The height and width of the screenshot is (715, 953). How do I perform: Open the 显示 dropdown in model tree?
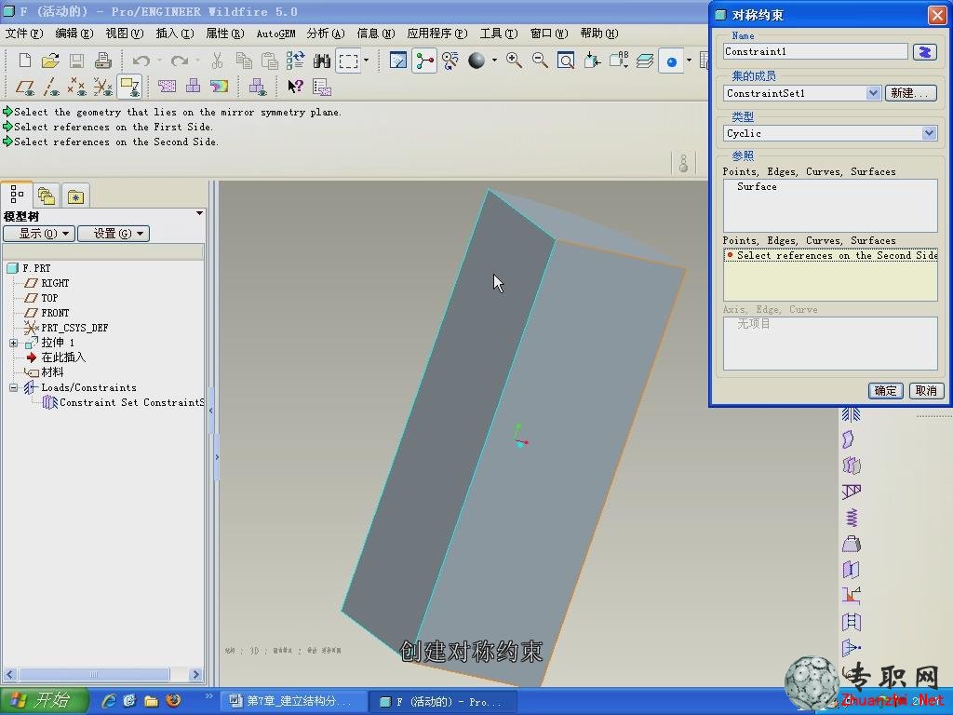click(39, 234)
